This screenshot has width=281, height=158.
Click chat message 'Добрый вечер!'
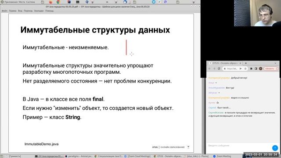pyautogui.click(x=239, y=78)
